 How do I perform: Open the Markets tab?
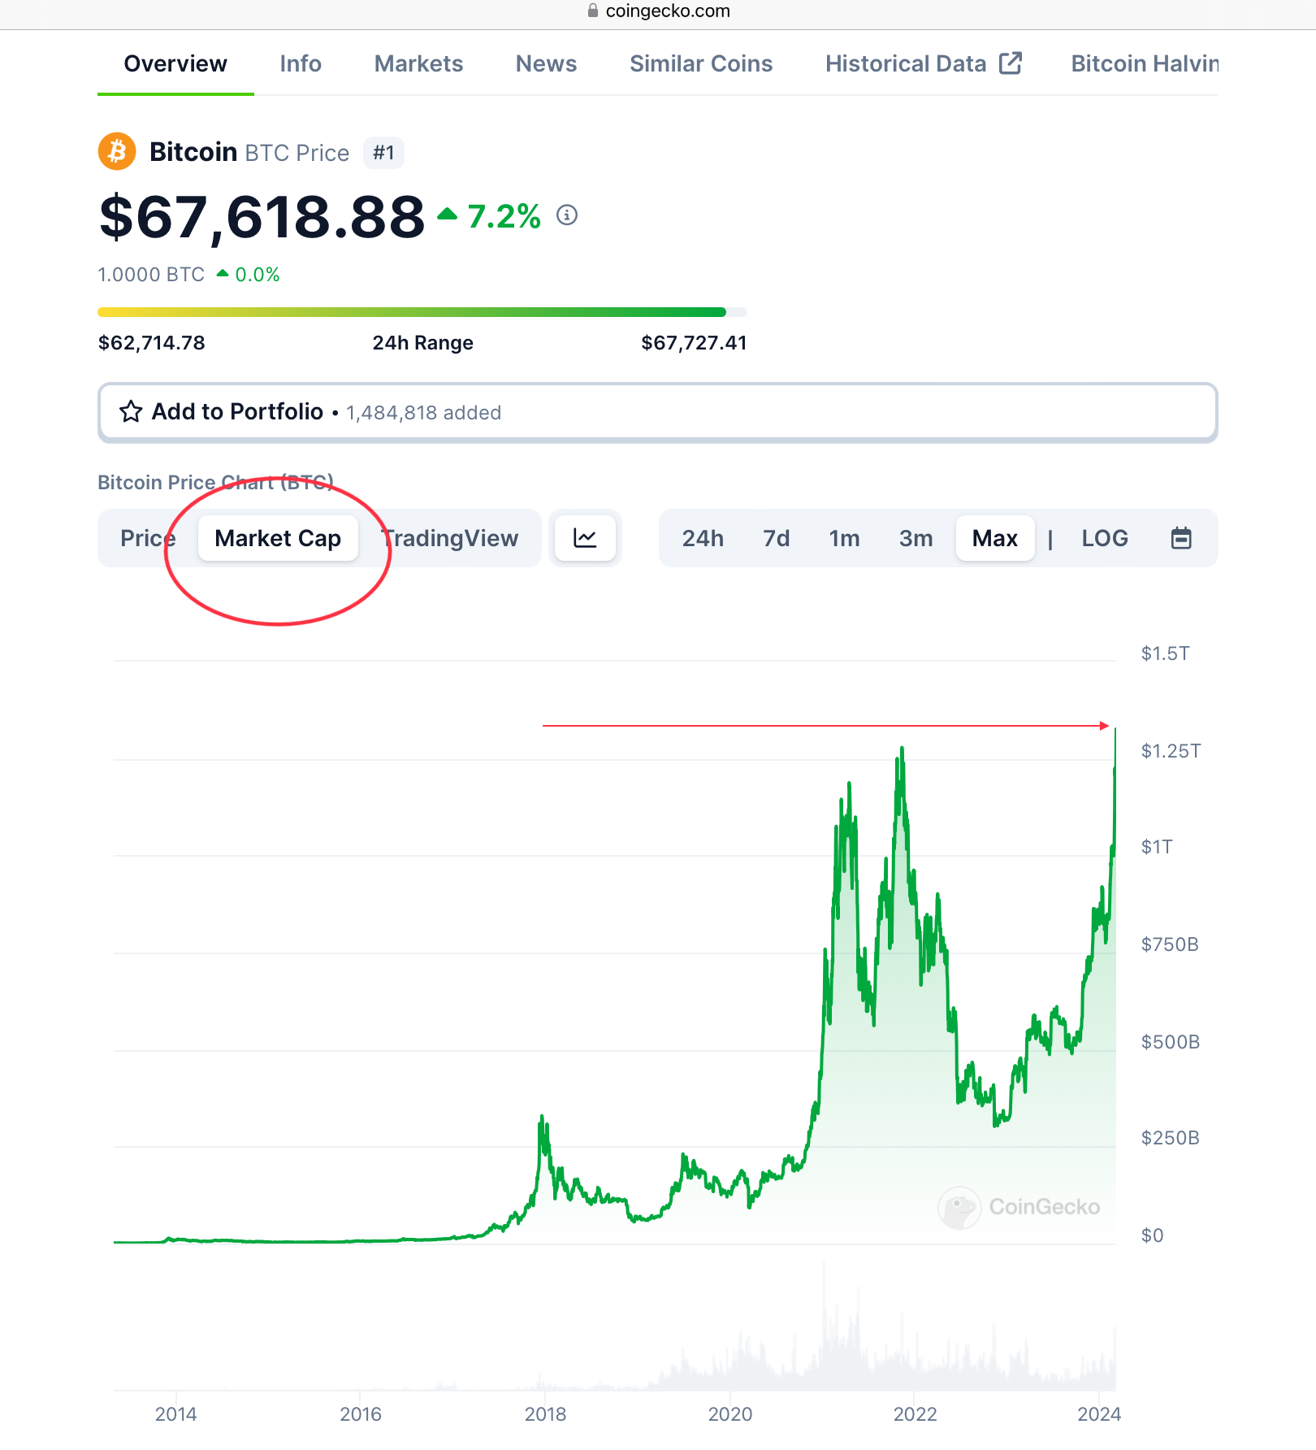(418, 63)
